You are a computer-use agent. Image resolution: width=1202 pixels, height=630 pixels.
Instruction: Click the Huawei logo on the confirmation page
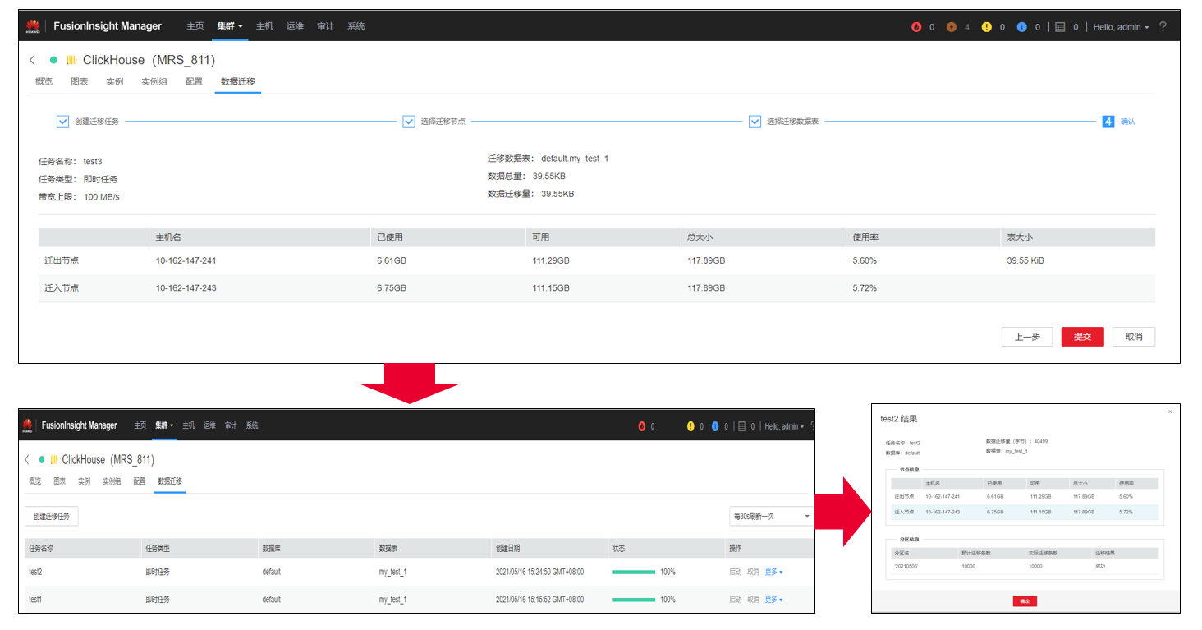pos(33,26)
